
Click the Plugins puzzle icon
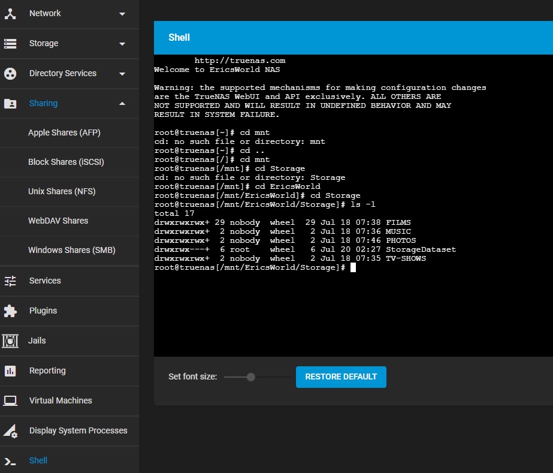pos(10,311)
